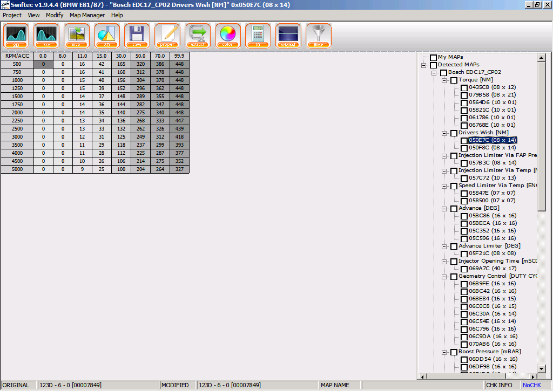Select map 057B3C (08 x 14)
Screen dimensions: 553x391
point(493,163)
